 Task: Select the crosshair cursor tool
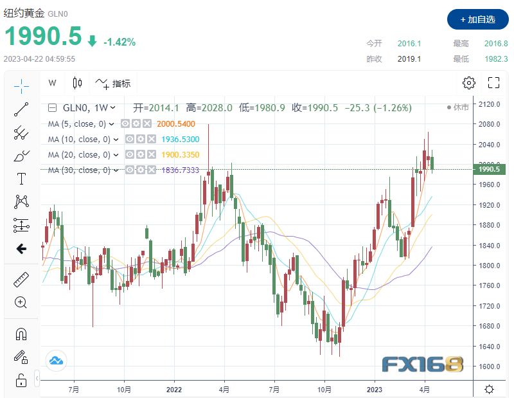(21, 84)
